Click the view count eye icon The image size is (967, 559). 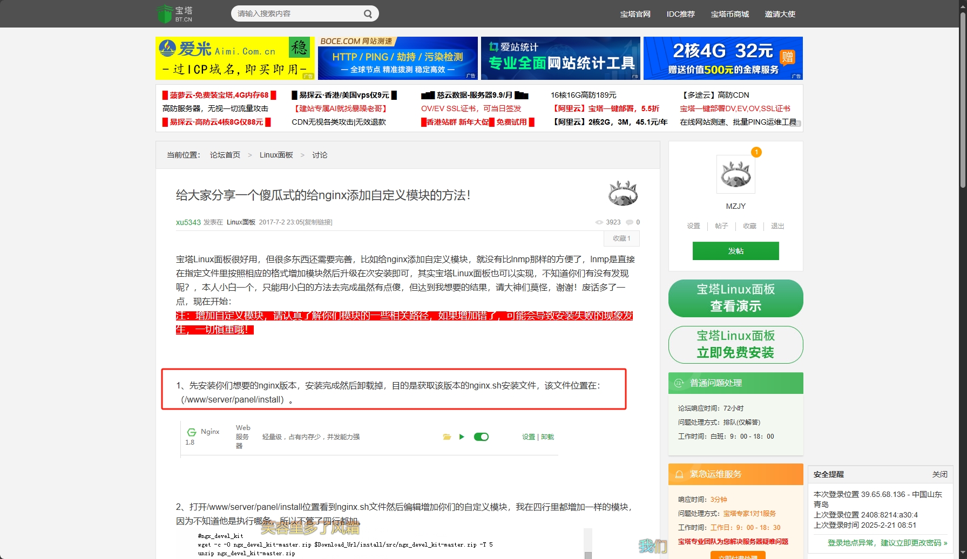pyautogui.click(x=598, y=222)
